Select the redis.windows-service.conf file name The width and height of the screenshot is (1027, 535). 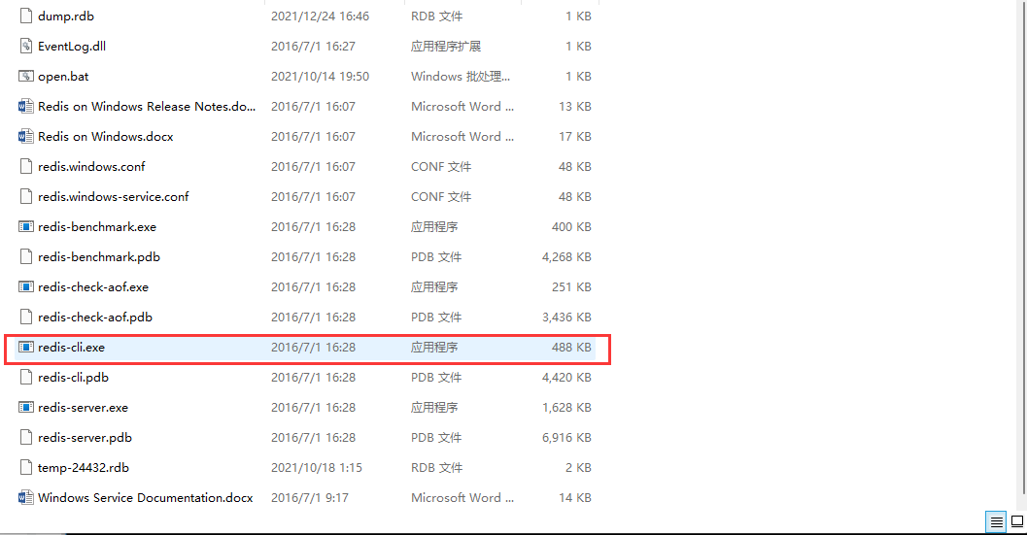tap(114, 196)
